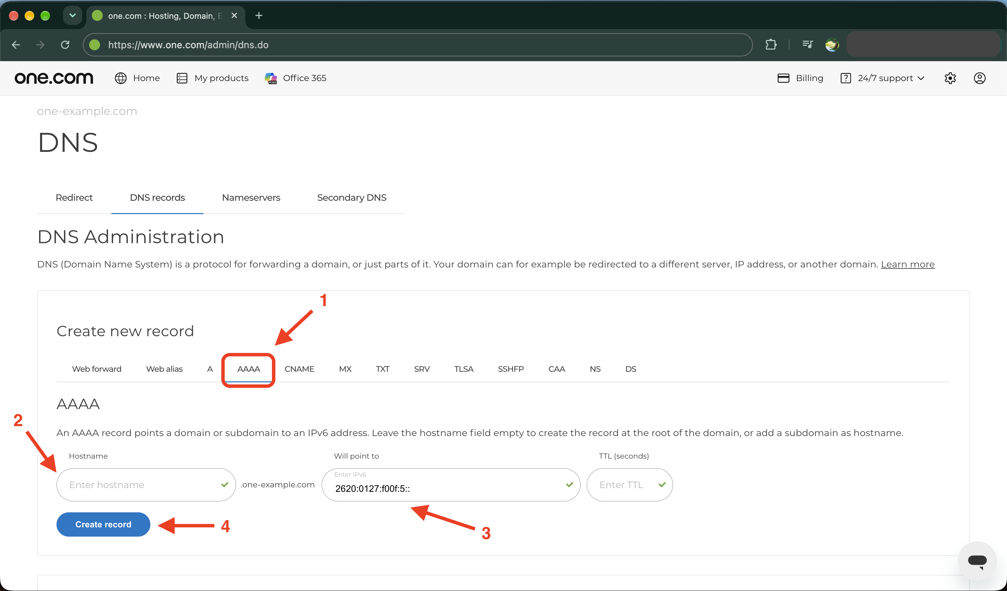Switch to the Nameservers tab
Screen dimensions: 1007x591
click(x=251, y=198)
